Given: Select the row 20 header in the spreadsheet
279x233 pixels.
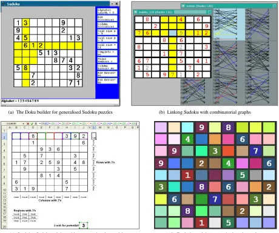Looking at the screenshot, I should pos(4,227).
